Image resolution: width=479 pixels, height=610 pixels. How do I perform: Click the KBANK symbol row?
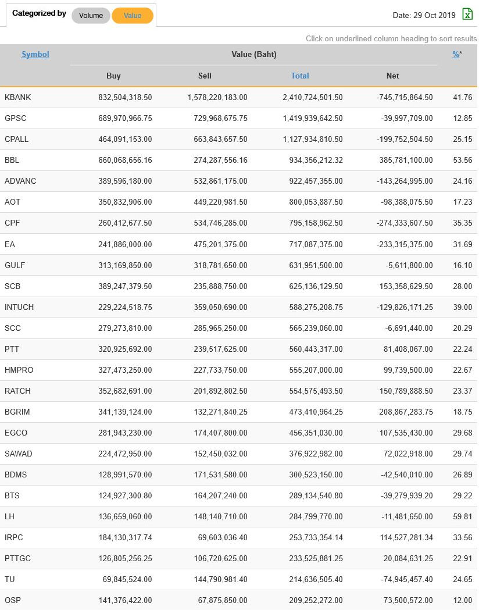pyautogui.click(x=18, y=97)
